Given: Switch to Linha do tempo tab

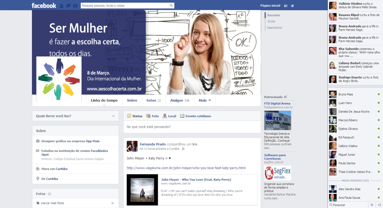Looking at the screenshot, I should coord(104,100).
